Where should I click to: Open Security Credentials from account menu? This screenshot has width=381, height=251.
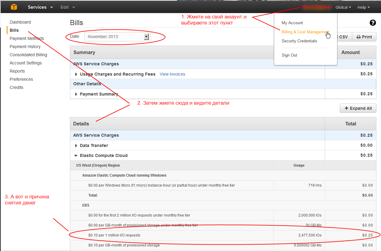click(299, 41)
